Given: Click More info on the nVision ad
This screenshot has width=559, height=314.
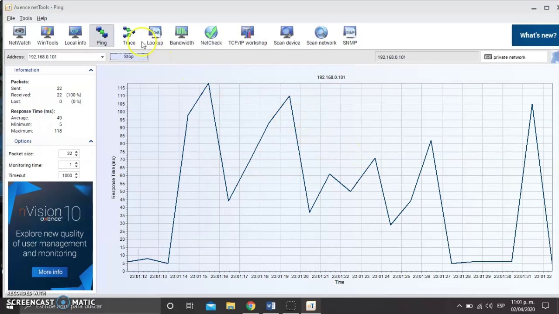Looking at the screenshot, I should tap(50, 272).
